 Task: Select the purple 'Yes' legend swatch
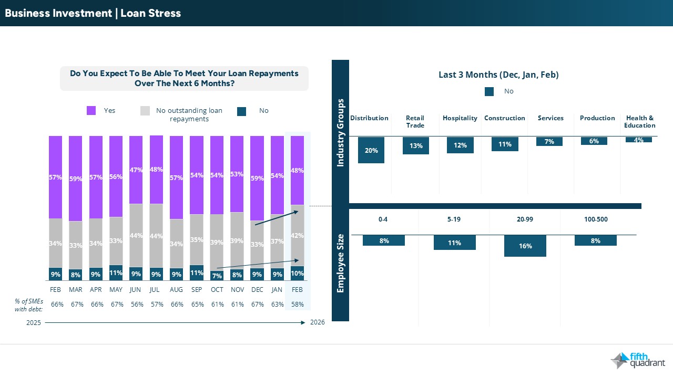(91, 111)
